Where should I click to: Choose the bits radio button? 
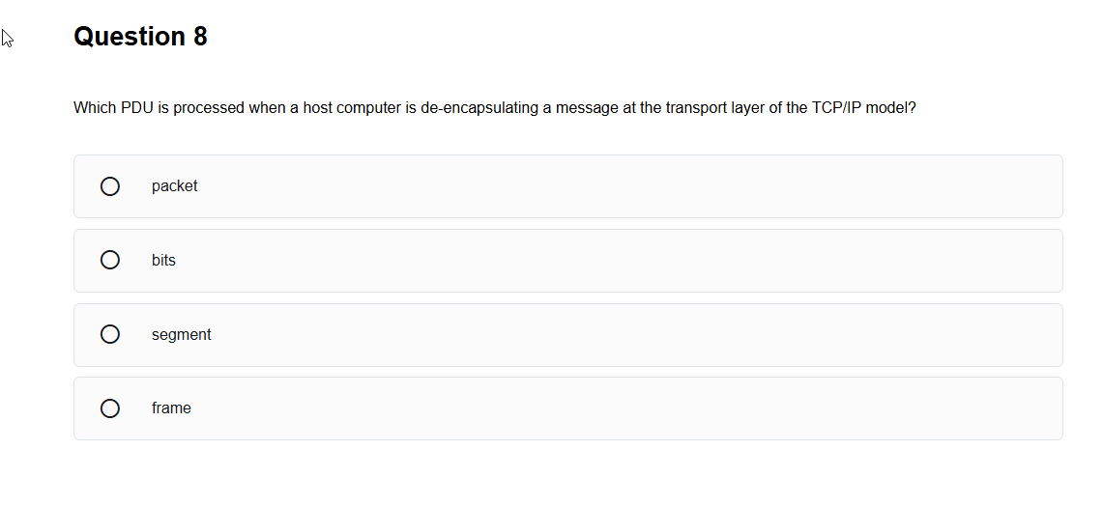[110, 261]
